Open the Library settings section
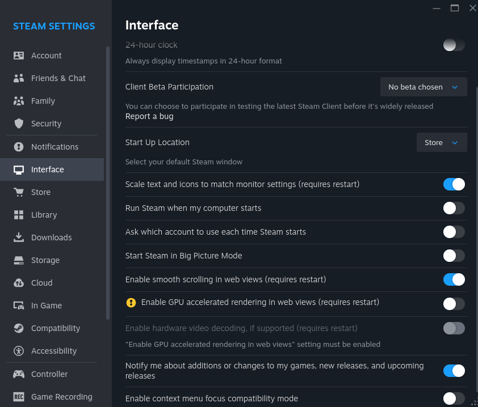Viewport: 478px width, 407px height. click(44, 215)
